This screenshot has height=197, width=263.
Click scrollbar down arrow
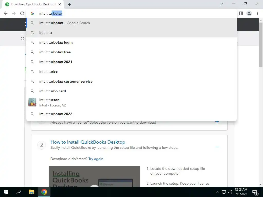261,184
